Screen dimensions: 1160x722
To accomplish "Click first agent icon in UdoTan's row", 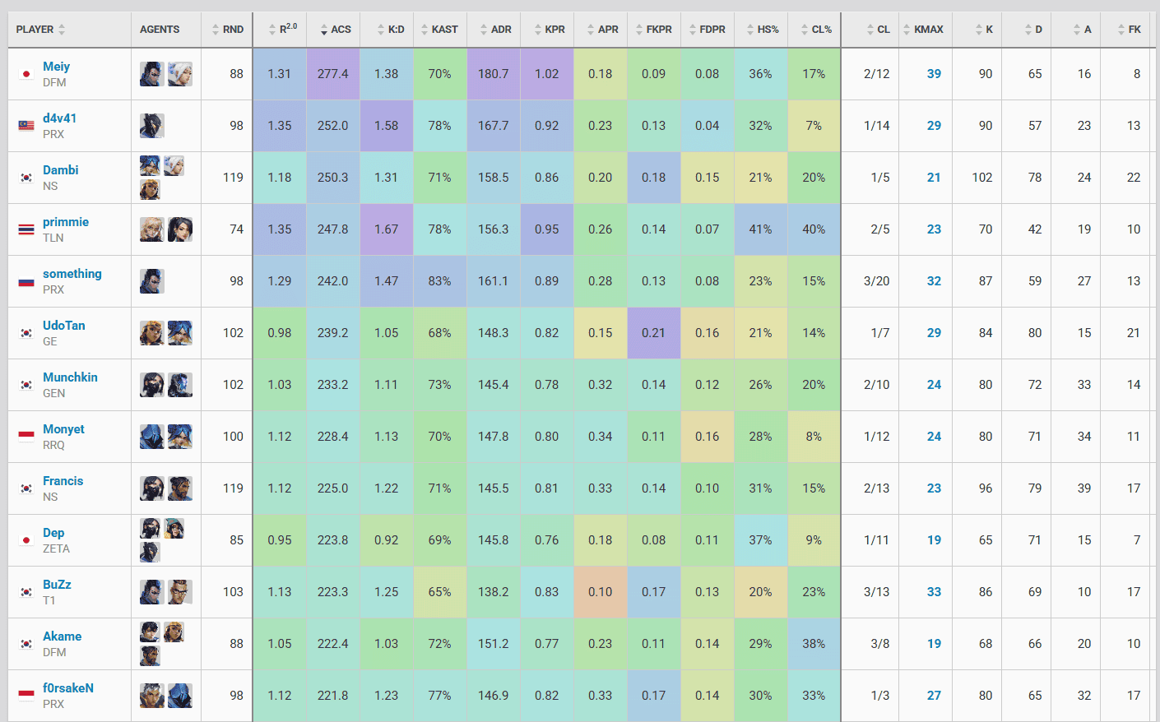I will coord(151,333).
